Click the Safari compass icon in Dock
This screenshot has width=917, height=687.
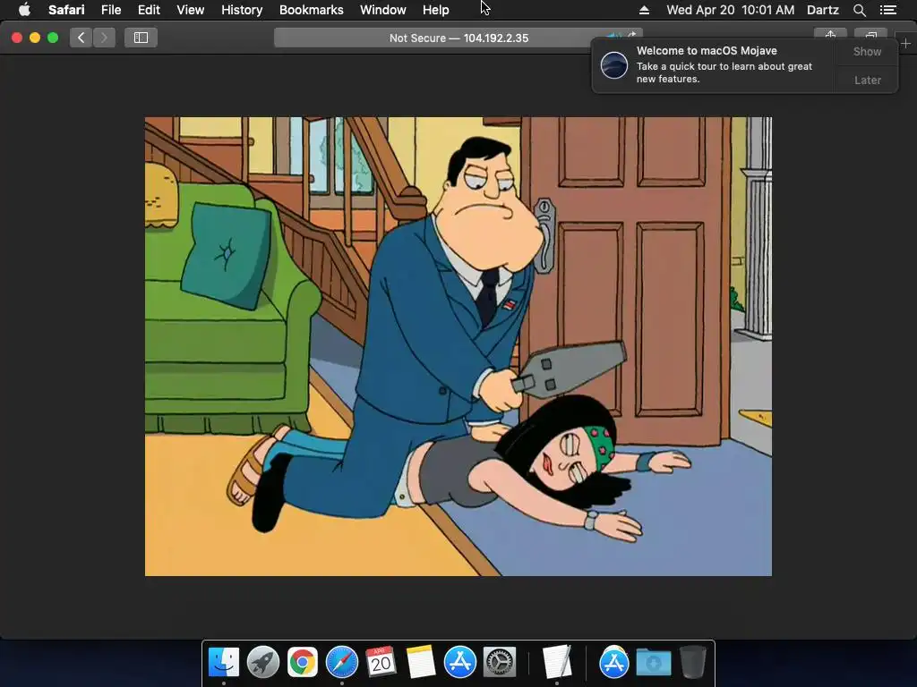click(341, 663)
